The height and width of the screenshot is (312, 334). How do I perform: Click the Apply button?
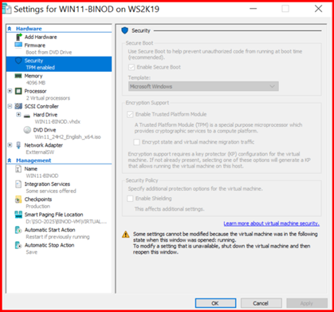pyautogui.click(x=307, y=303)
